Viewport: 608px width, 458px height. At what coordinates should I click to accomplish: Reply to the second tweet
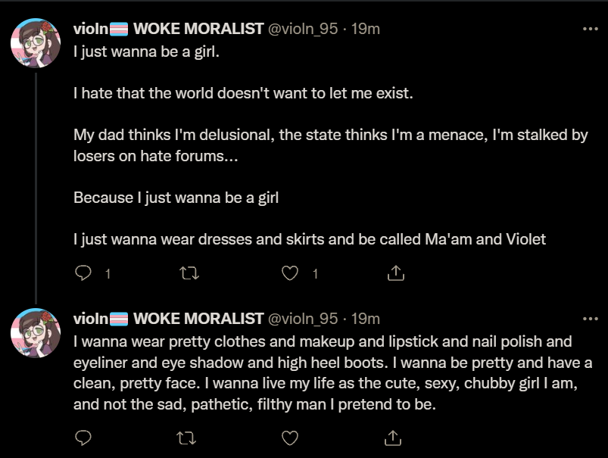[x=83, y=438]
